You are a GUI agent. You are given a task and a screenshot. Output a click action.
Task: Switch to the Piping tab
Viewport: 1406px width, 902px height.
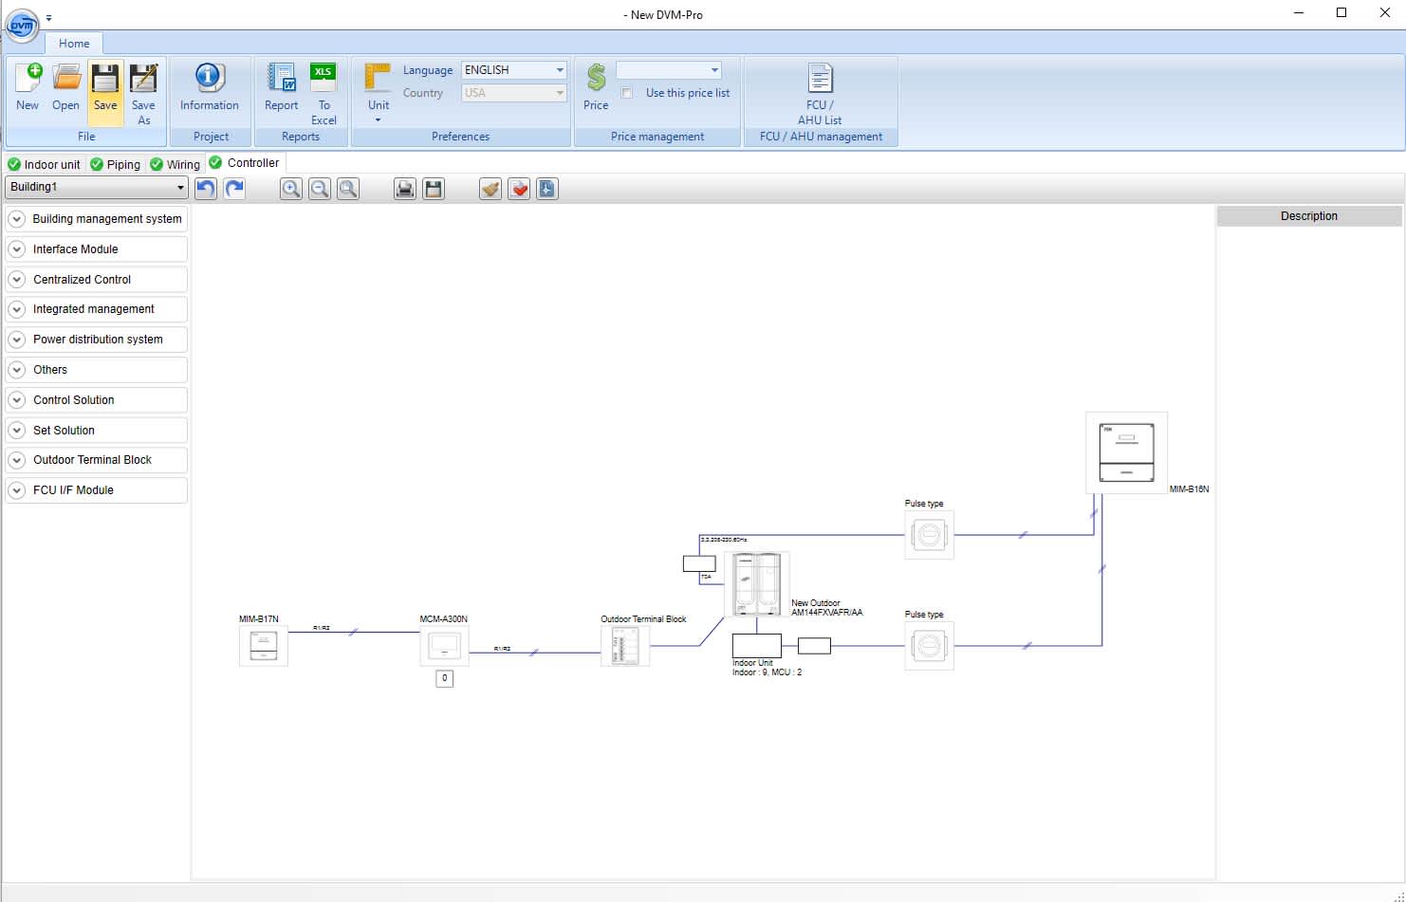(116, 164)
